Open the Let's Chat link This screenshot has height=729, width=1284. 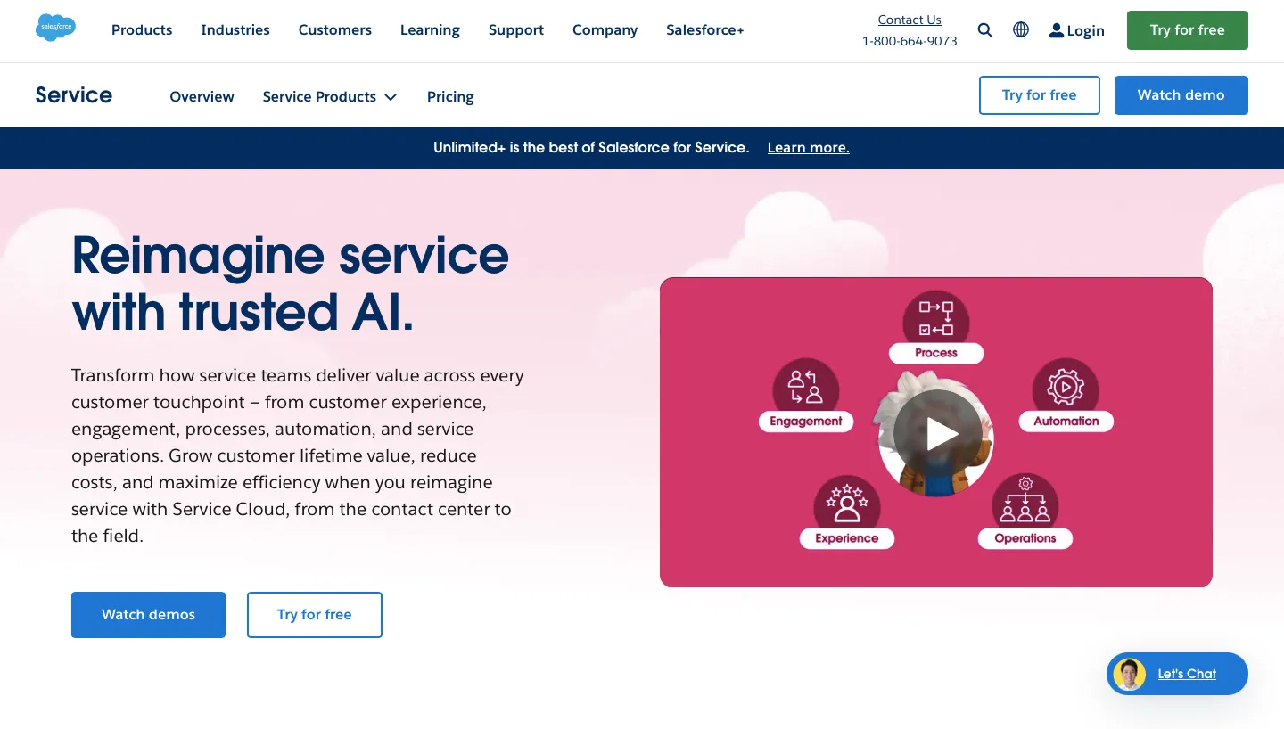1187,674
